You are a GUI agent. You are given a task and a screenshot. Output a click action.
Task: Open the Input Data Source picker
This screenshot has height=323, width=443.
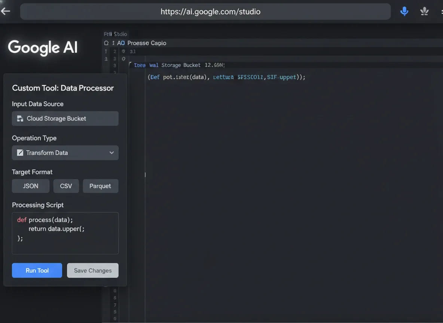tap(65, 118)
